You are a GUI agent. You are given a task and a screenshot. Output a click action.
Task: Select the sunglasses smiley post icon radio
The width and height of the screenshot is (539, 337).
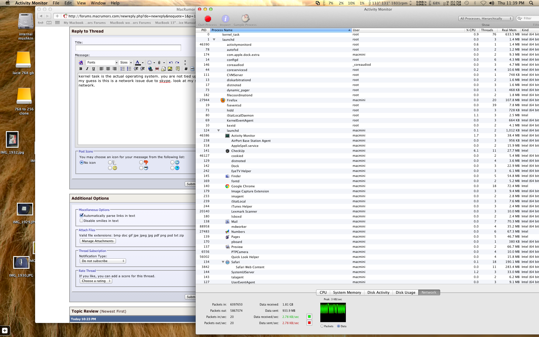tap(141, 168)
